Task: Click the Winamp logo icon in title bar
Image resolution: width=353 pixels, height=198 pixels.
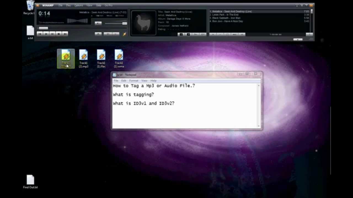Action: coord(38,5)
